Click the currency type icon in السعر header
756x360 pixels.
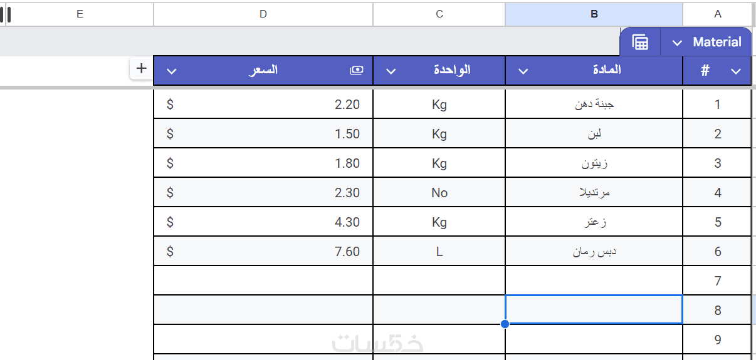point(357,70)
